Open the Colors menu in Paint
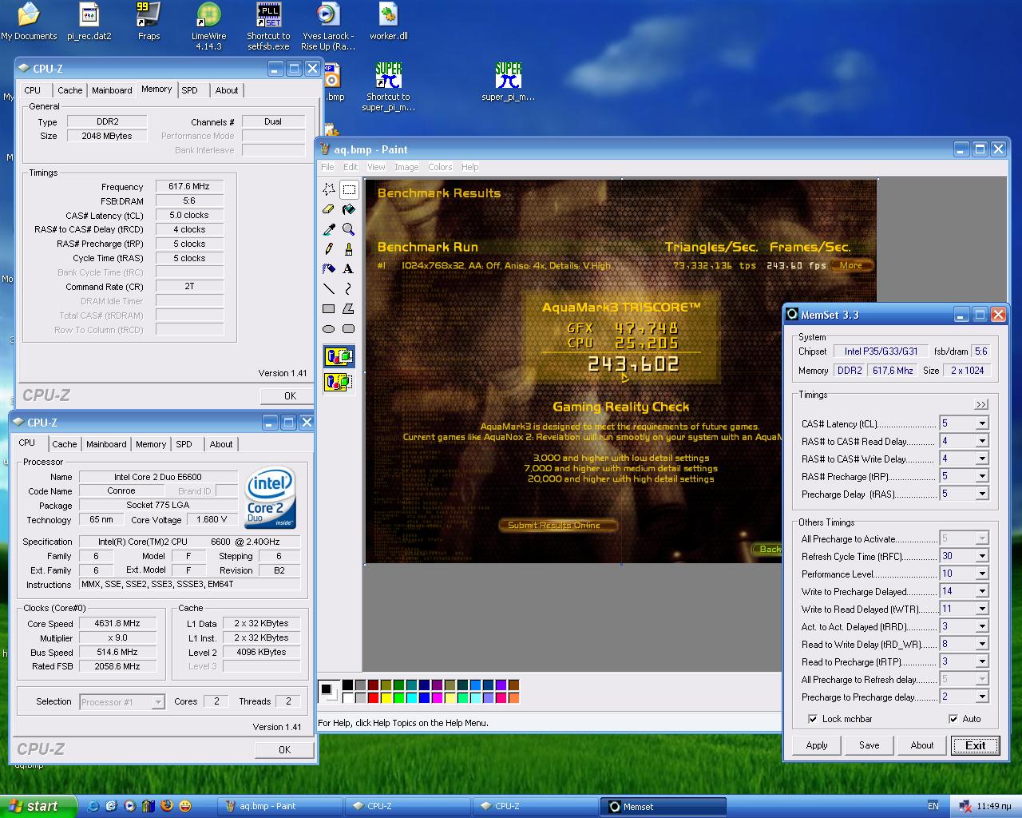 tap(440, 167)
